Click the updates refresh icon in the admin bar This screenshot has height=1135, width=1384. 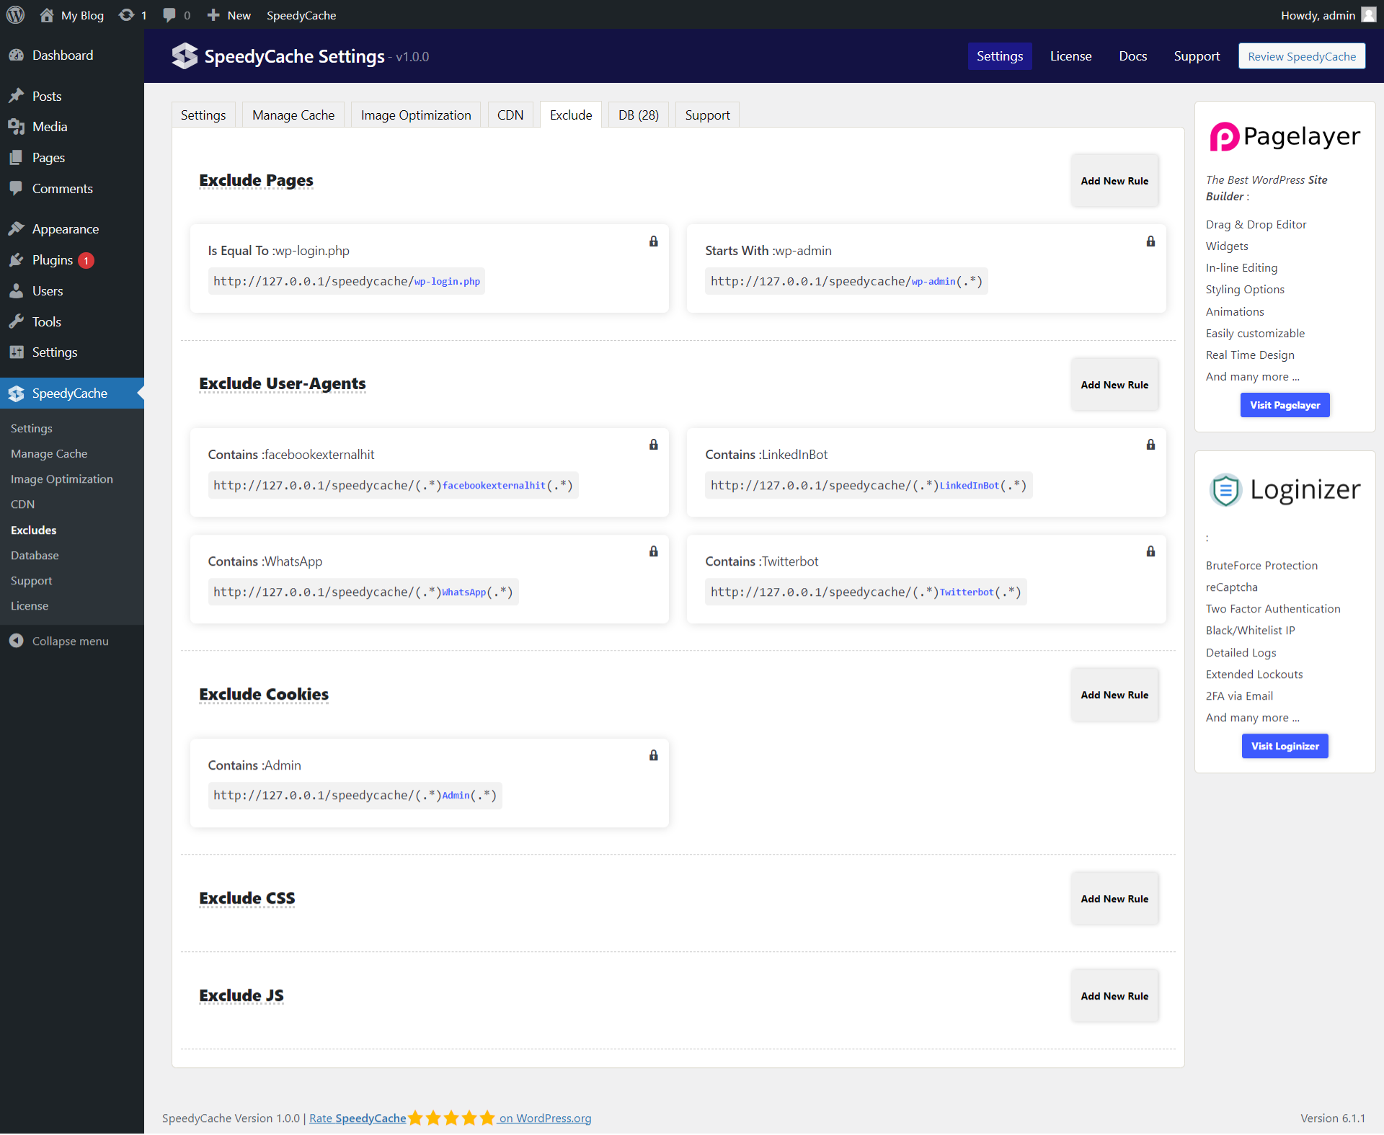tap(125, 14)
